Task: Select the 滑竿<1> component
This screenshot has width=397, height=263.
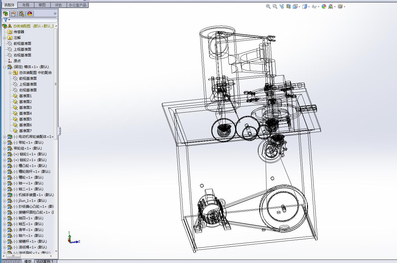Action: coord(29,230)
